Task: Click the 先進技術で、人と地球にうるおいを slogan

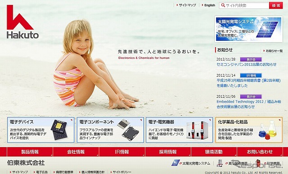Action: tap(159, 52)
